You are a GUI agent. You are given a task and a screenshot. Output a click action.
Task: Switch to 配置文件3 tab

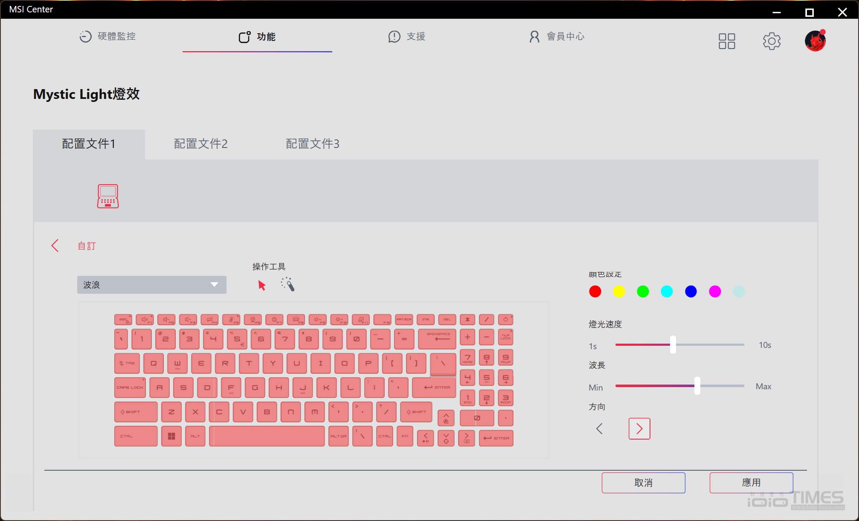tap(313, 144)
